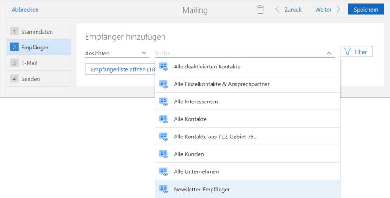Click icon beside Newsletter-Empfänger entry
Screen dimensions: 390x198
163,189
